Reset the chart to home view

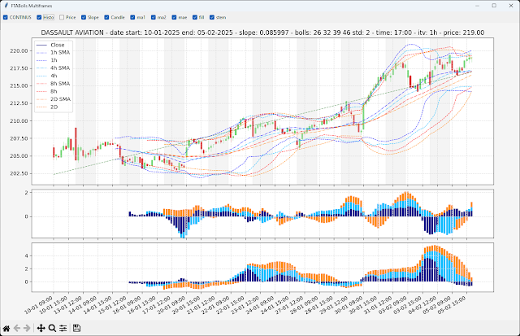click(6, 328)
